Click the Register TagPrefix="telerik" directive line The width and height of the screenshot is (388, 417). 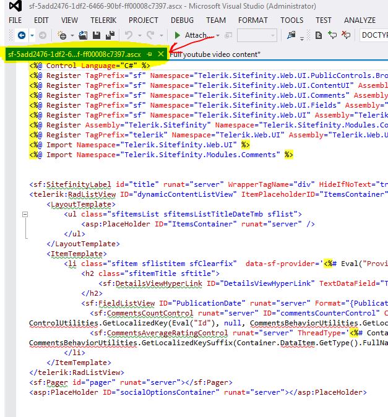(x=209, y=135)
